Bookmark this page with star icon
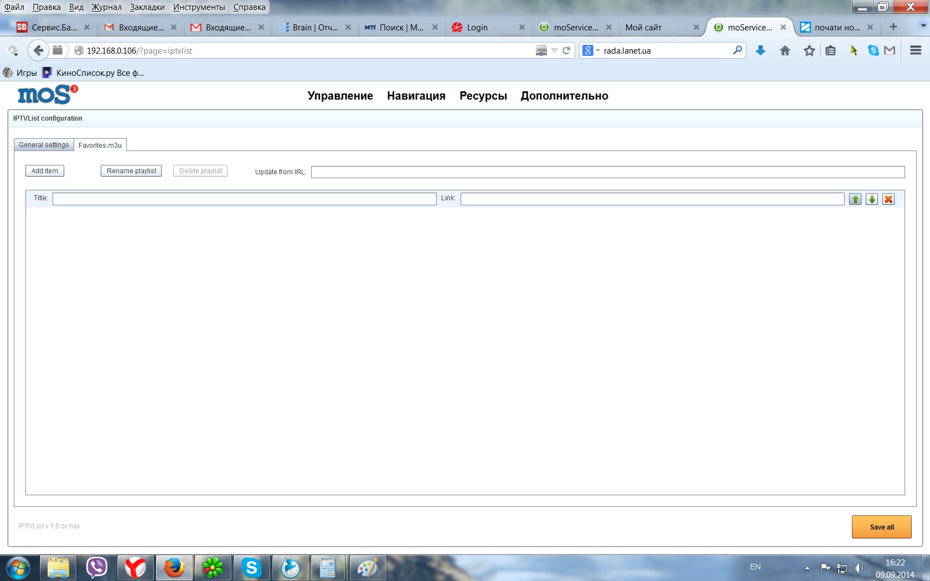 [809, 51]
